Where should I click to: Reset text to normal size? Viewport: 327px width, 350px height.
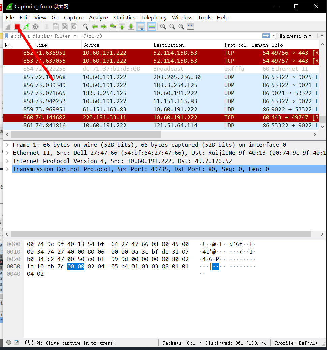pyautogui.click(x=181, y=27)
